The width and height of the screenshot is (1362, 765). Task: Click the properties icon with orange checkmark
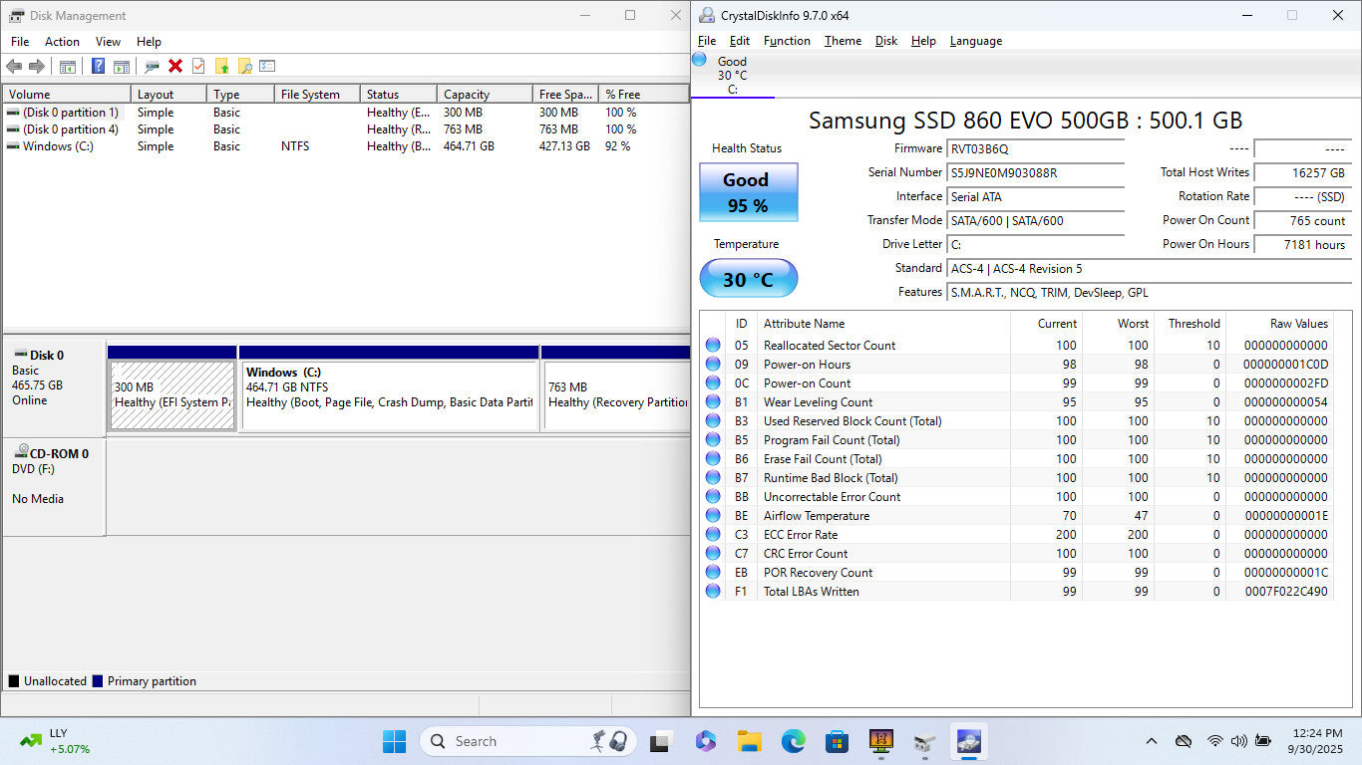coord(198,66)
